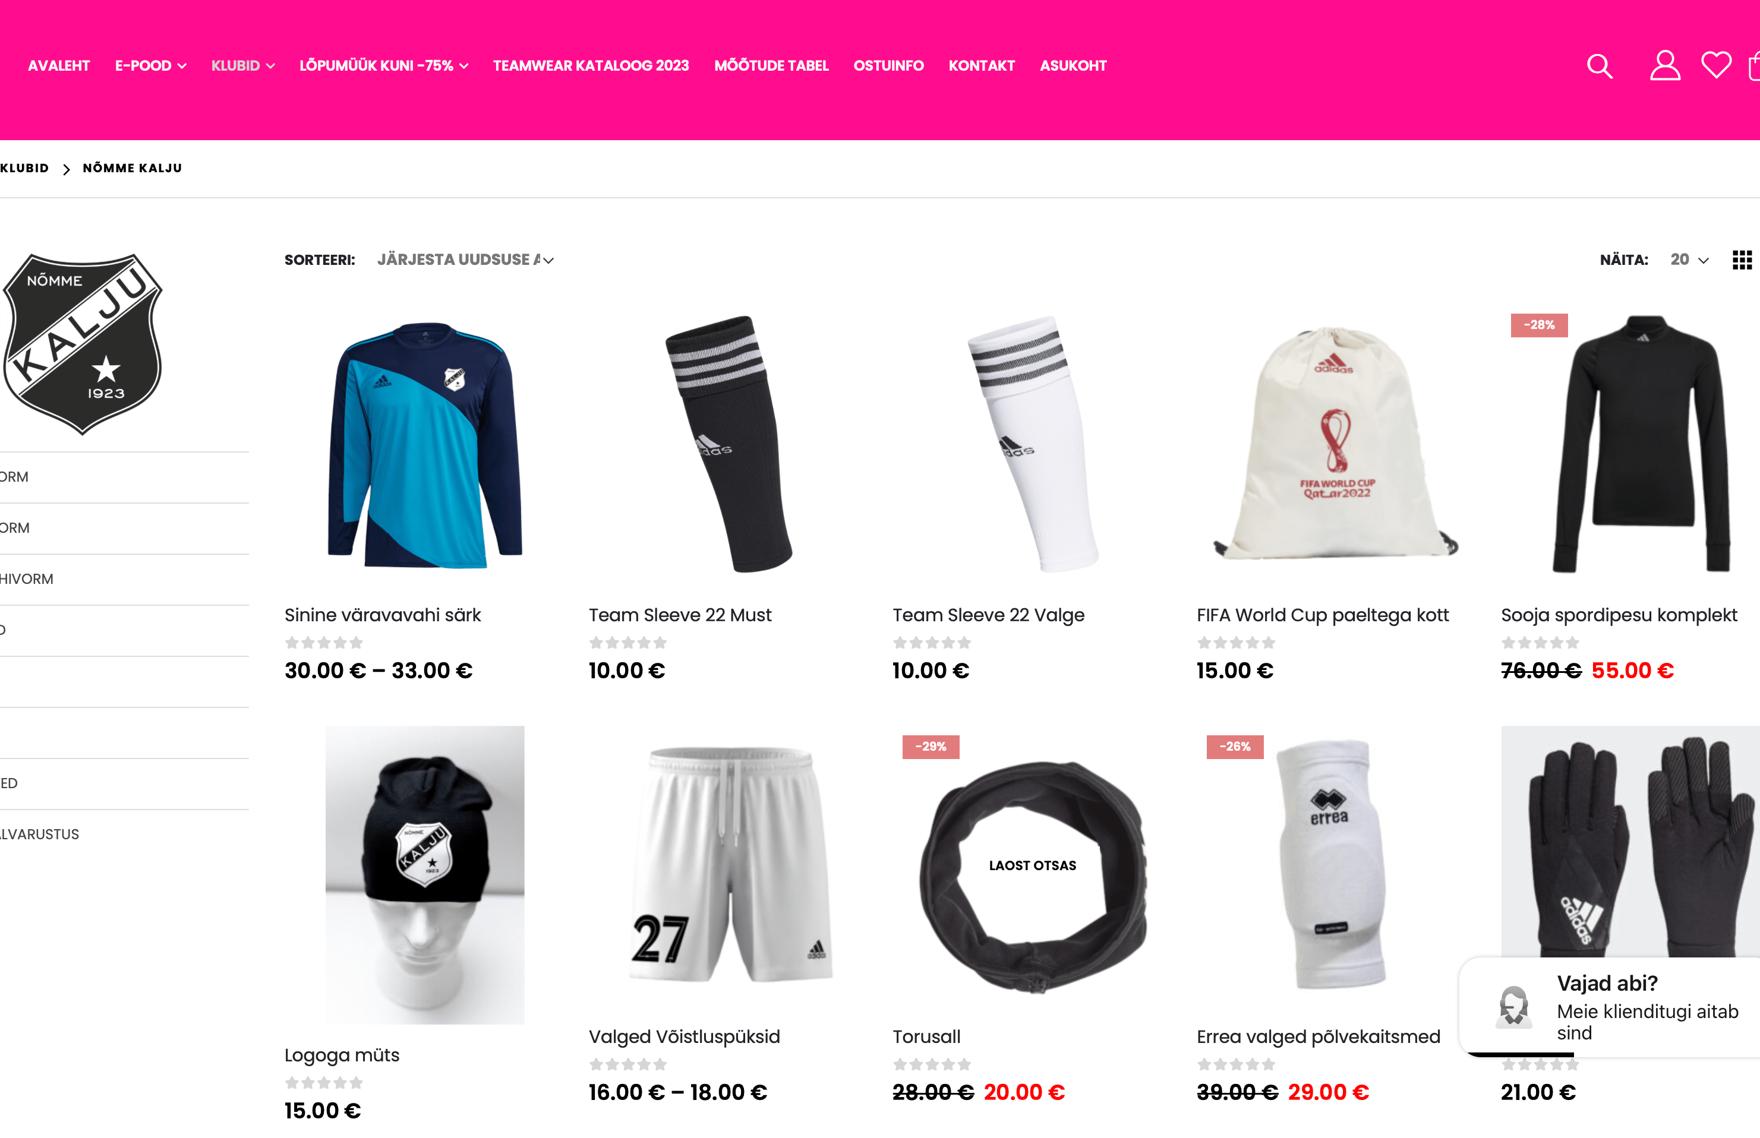
Task: Open the LÕPUMÜÜK KUNI -75% menu
Action: (x=384, y=66)
